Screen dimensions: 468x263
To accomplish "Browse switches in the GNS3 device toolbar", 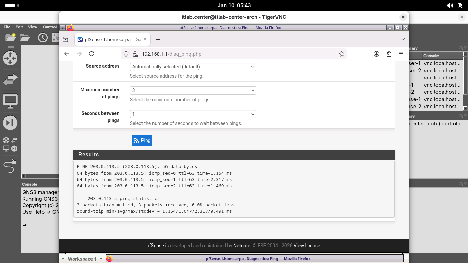I will [10, 80].
